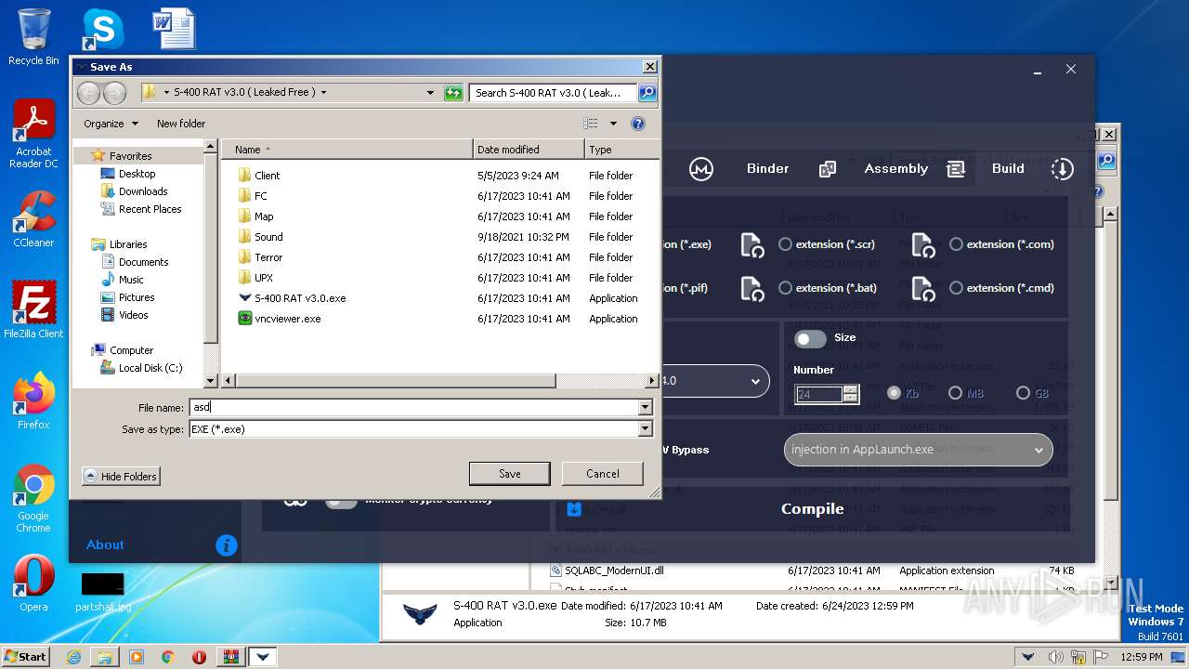Click file icon beside extension (*.scr)

(x=751, y=245)
